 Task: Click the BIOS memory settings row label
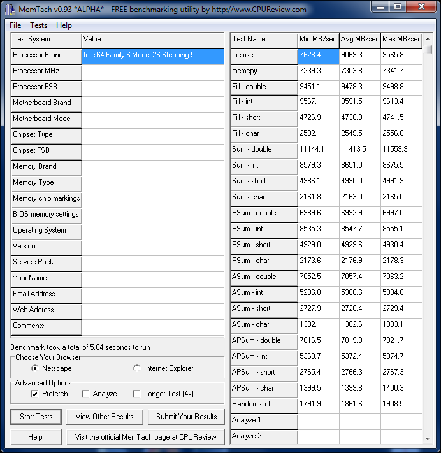(47, 216)
